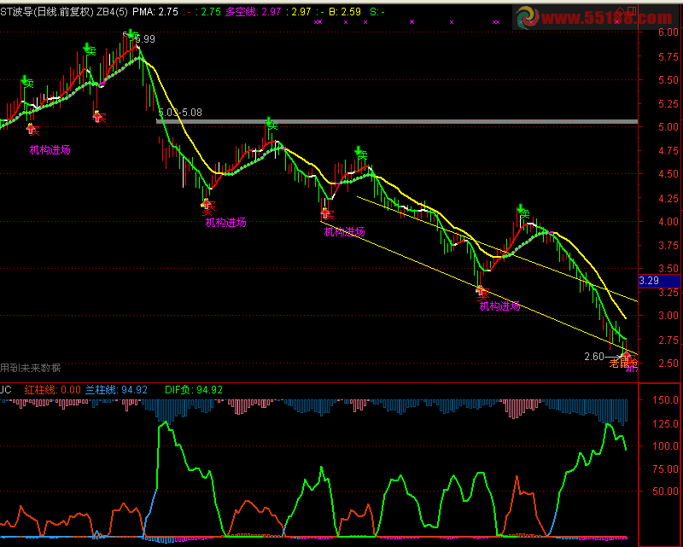Click the blue 3.29 price marker on axis
Image resolution: width=683 pixels, height=547 pixels.
click(649, 280)
